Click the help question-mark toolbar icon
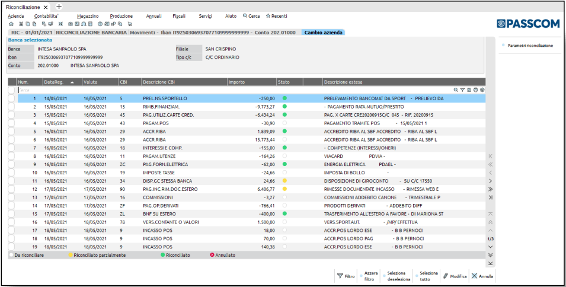Viewport: 566px width, 287px height. point(100,24)
